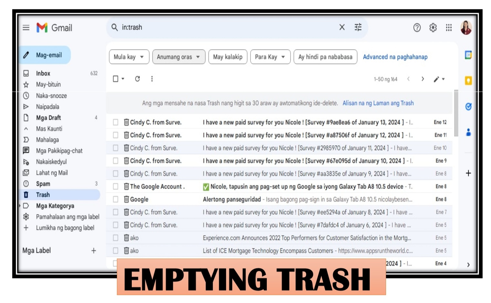Go to the next page of messages

pos(423,79)
